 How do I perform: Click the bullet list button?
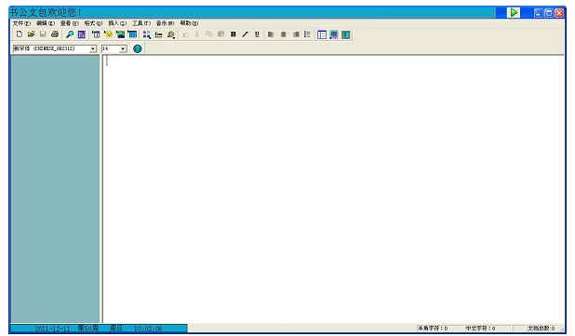pos(307,34)
